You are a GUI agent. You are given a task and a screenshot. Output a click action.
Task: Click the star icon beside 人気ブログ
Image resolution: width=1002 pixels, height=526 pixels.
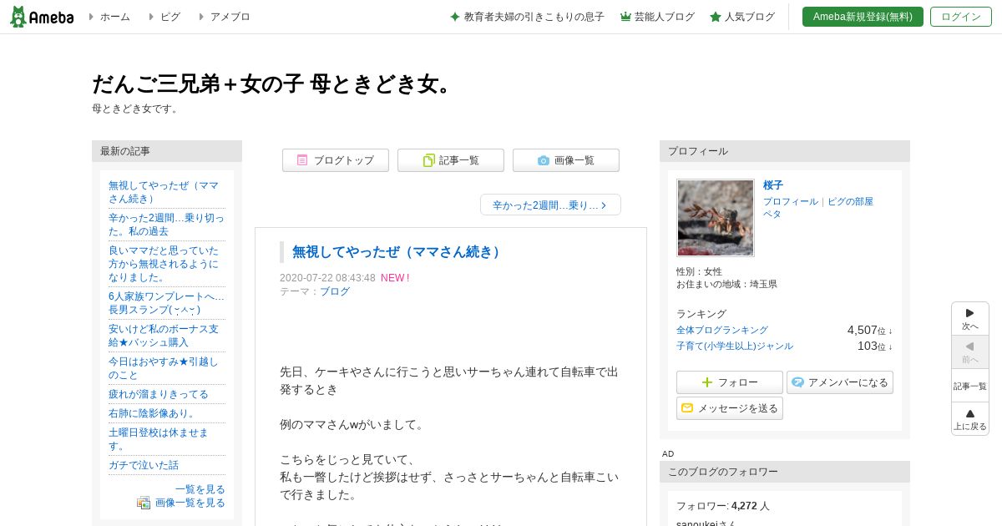point(716,17)
